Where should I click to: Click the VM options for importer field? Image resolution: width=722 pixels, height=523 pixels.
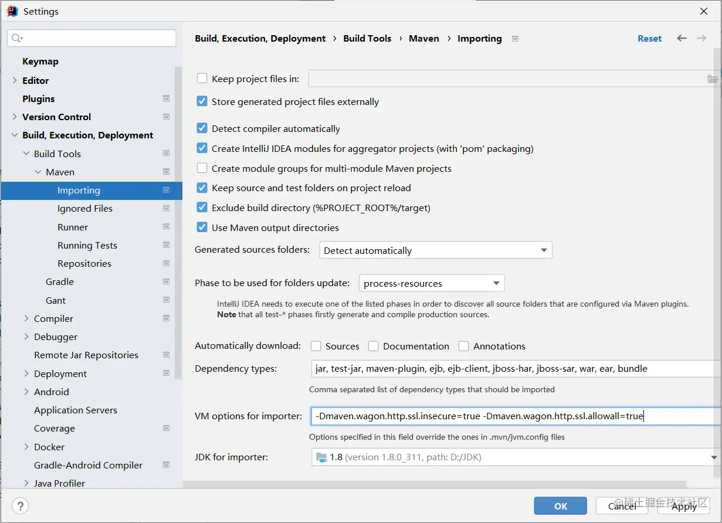pyautogui.click(x=516, y=416)
